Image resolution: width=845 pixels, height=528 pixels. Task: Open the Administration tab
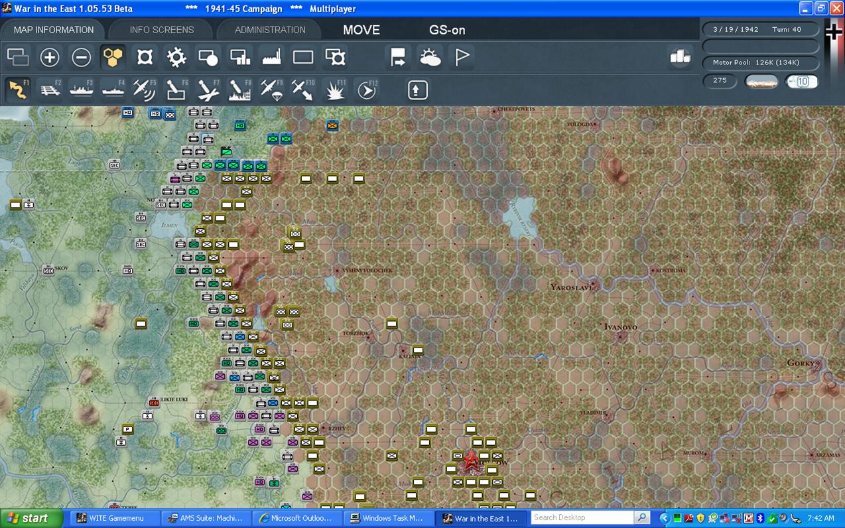[270, 30]
